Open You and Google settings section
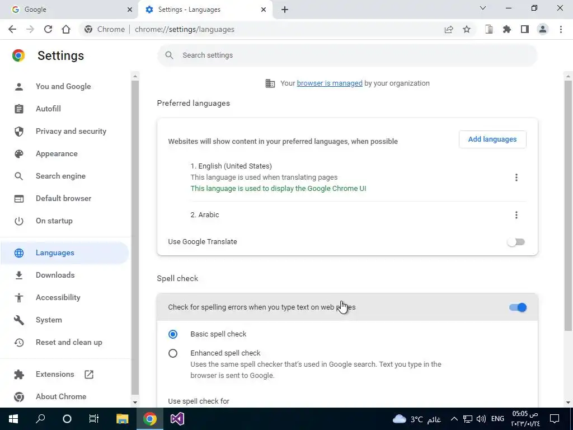 point(63,86)
